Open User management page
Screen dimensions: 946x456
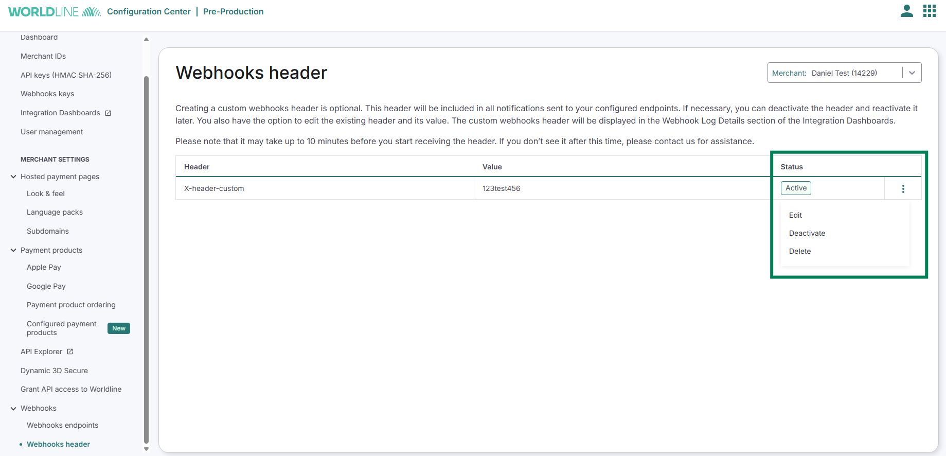click(51, 132)
